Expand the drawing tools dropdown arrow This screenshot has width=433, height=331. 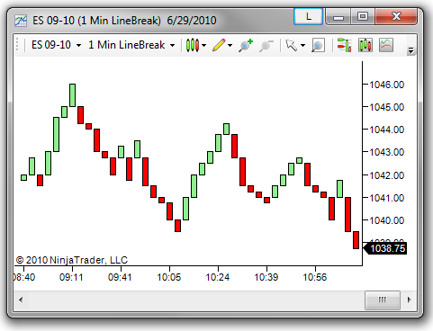pyautogui.click(x=230, y=46)
